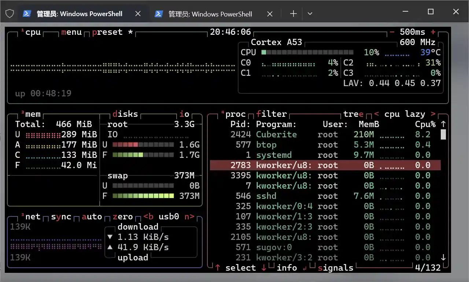Decrease update interval with minus sign
This screenshot has width=469, height=282.
click(392, 32)
